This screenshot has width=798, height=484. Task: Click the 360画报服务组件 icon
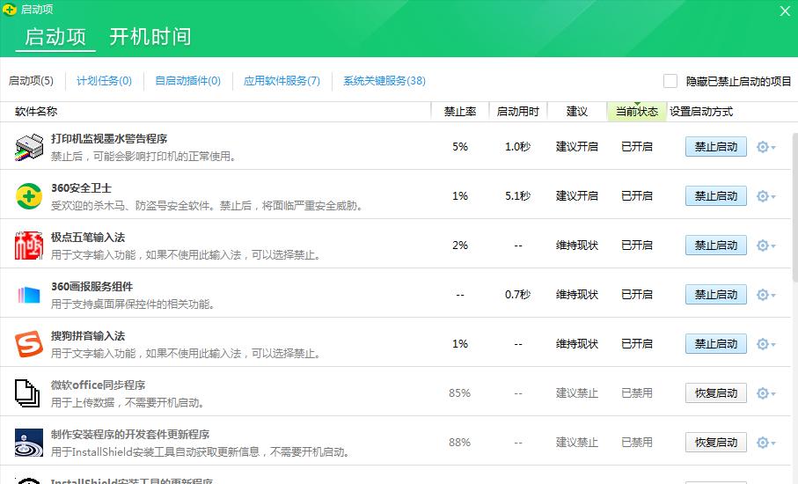(29, 295)
